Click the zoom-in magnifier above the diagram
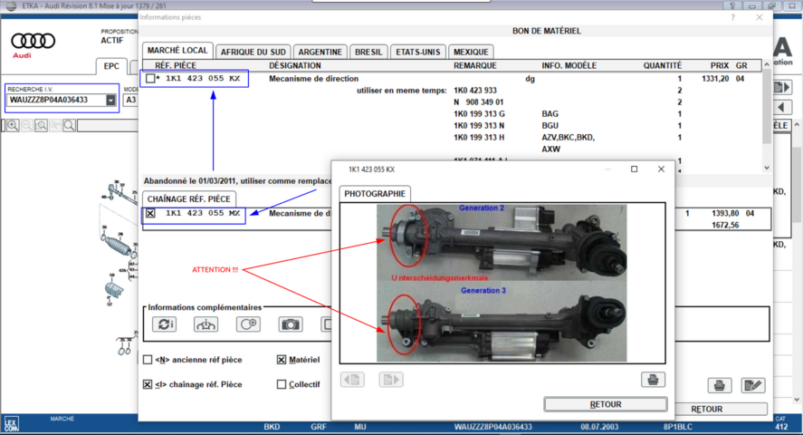803x435 pixels. pos(13,126)
